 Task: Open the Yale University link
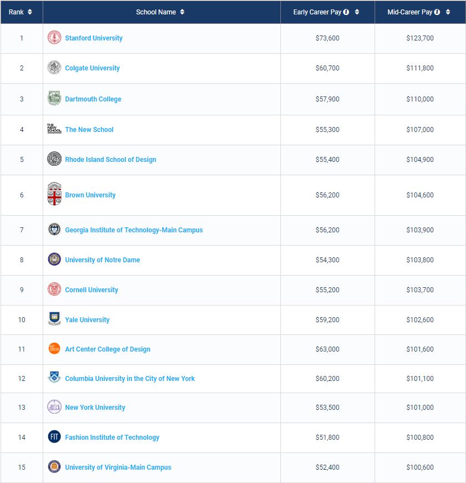click(x=87, y=320)
